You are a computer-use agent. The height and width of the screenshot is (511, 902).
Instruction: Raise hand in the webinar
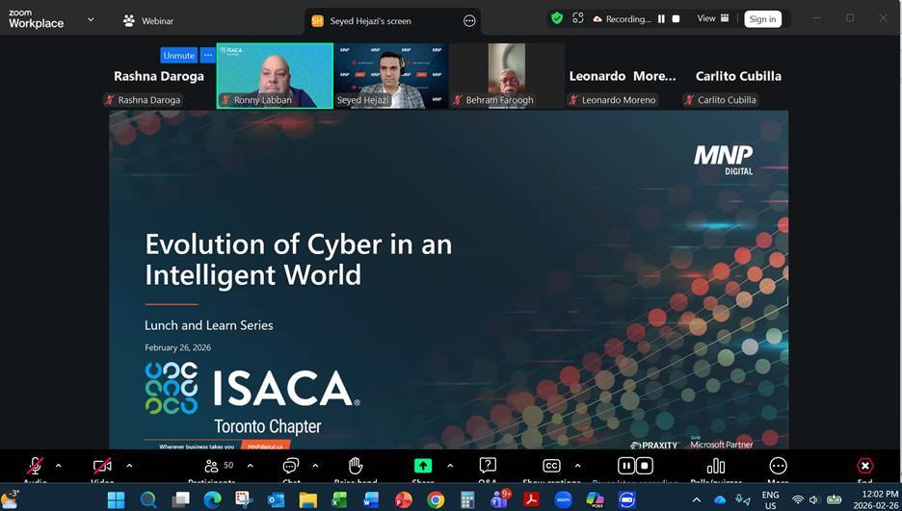pyautogui.click(x=356, y=466)
